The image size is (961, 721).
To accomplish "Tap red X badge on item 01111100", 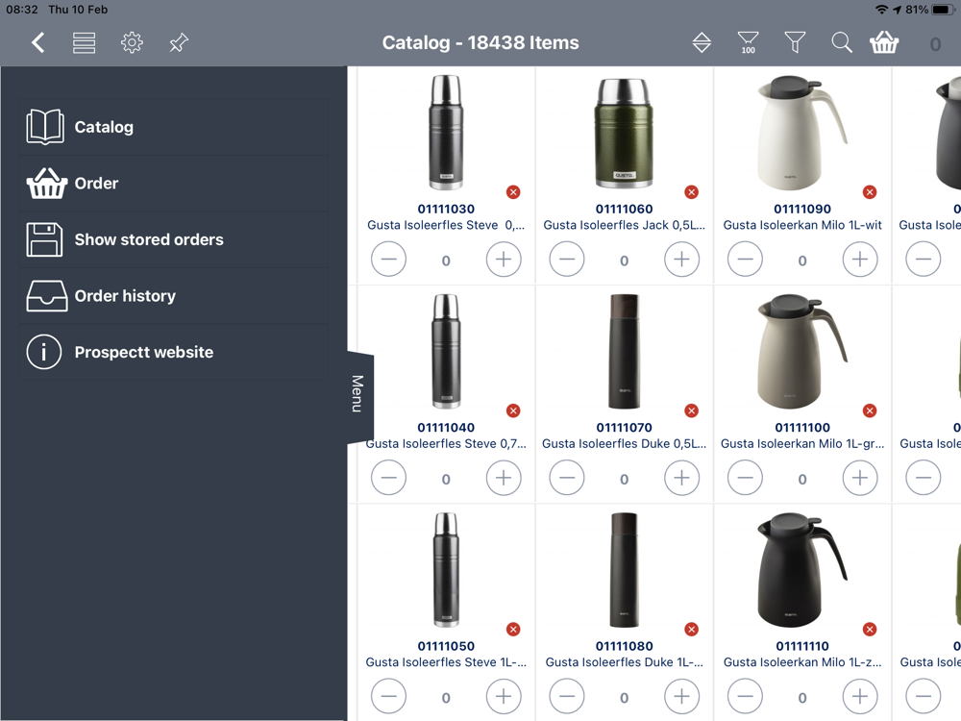I will click(870, 410).
